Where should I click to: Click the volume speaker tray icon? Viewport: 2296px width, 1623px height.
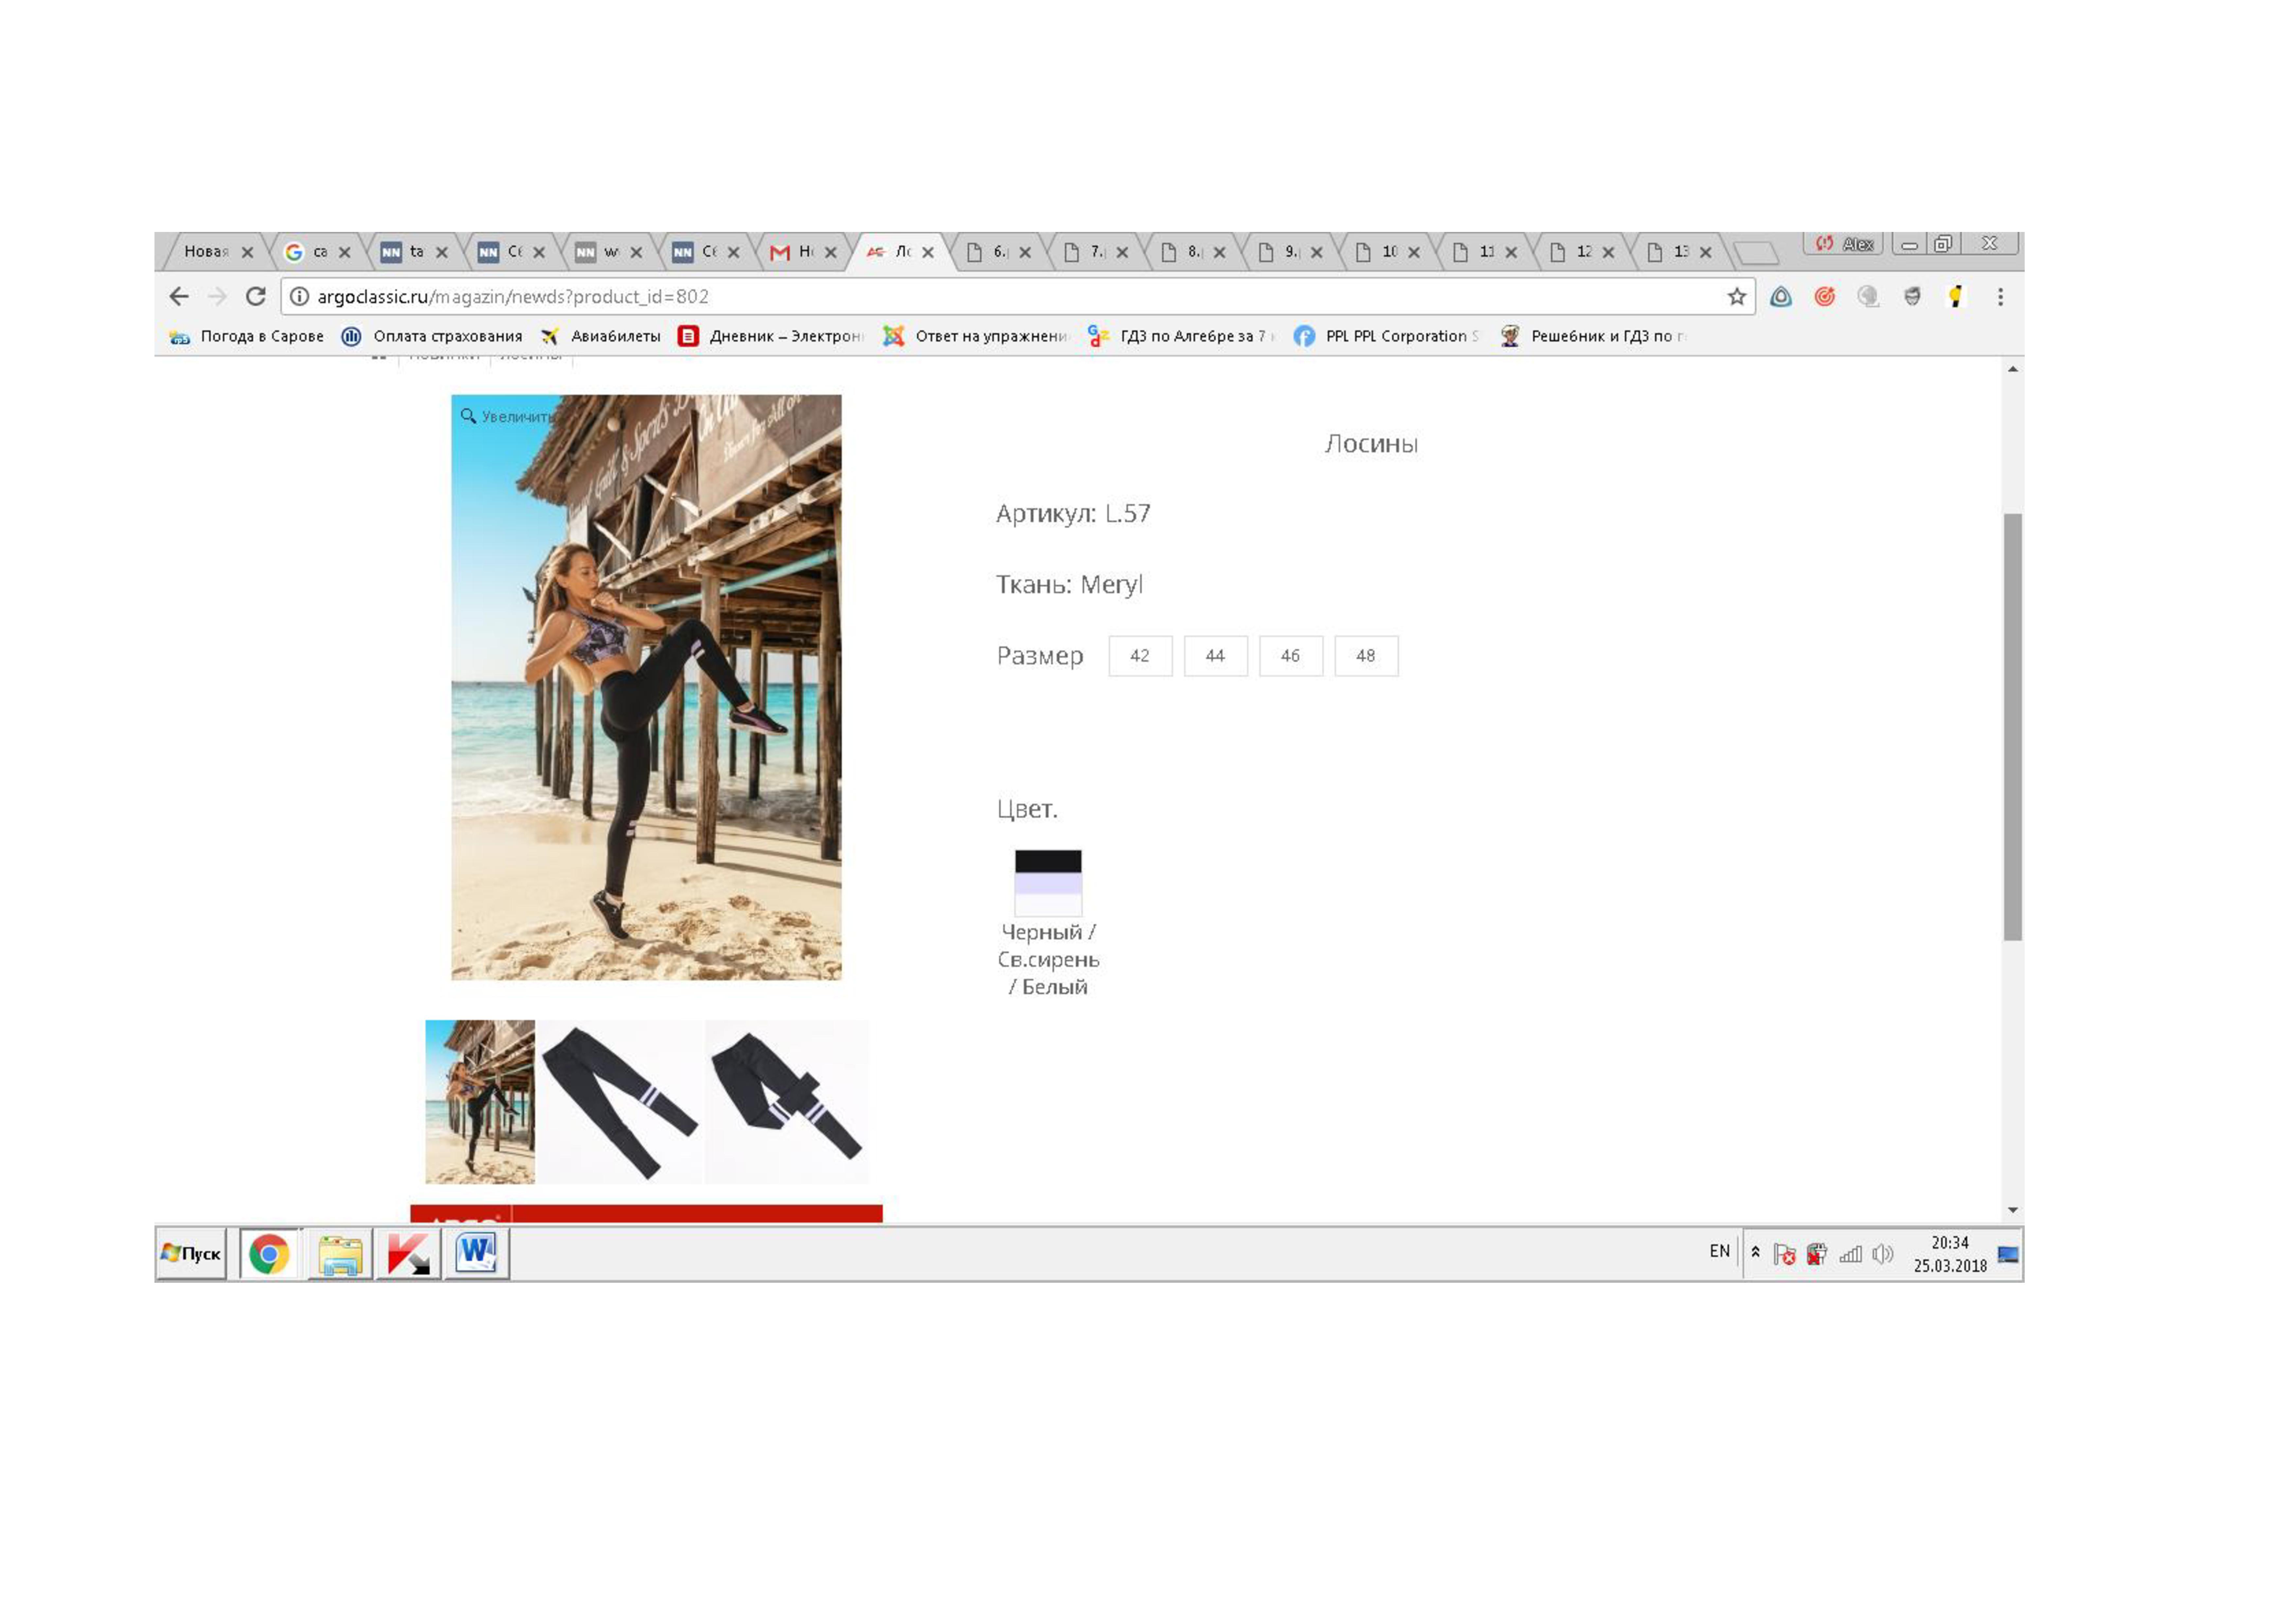[1883, 1254]
